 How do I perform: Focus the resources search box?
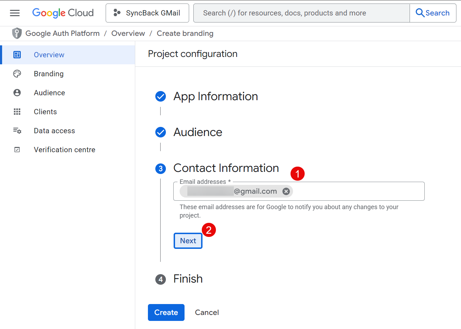click(x=301, y=13)
